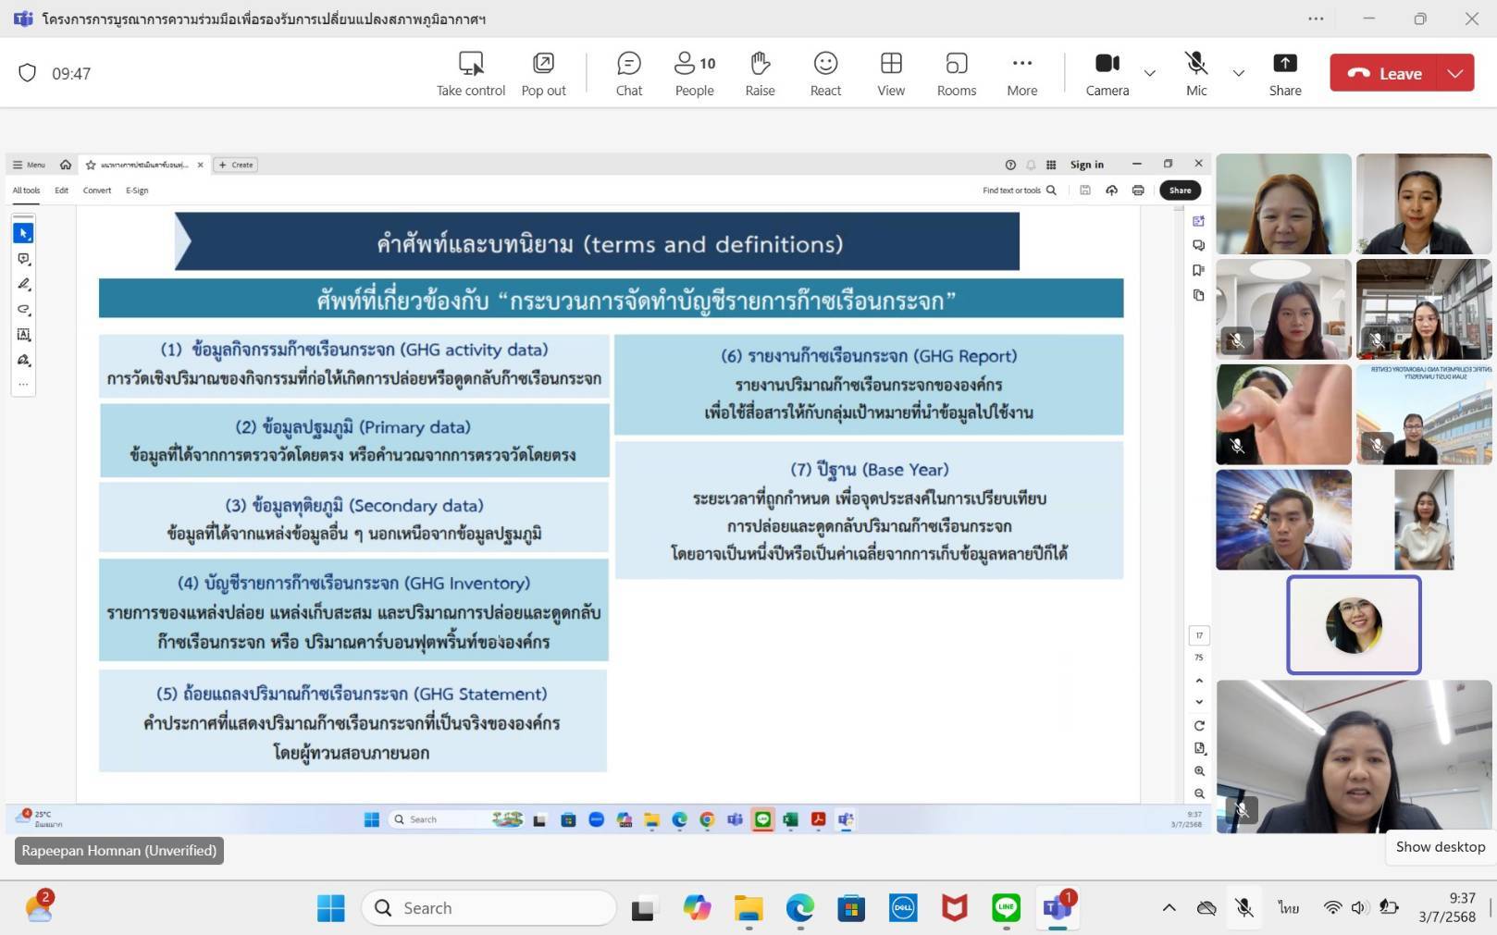The width and height of the screenshot is (1497, 935).
Task: Share your screen with Share button
Action: click(x=1284, y=73)
